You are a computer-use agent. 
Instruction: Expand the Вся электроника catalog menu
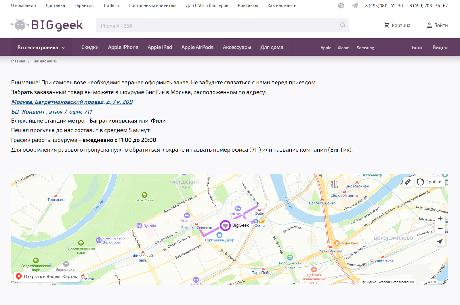pyautogui.click(x=41, y=47)
